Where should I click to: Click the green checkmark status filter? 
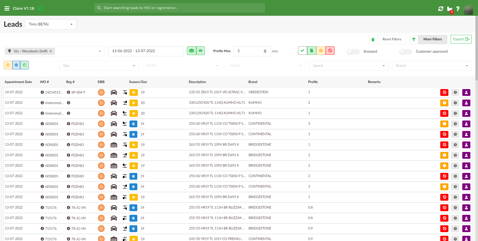(x=302, y=51)
